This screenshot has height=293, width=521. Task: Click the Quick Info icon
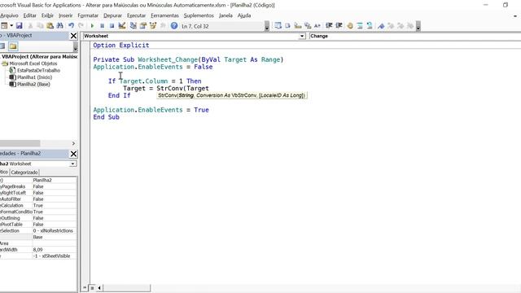(298, 25)
